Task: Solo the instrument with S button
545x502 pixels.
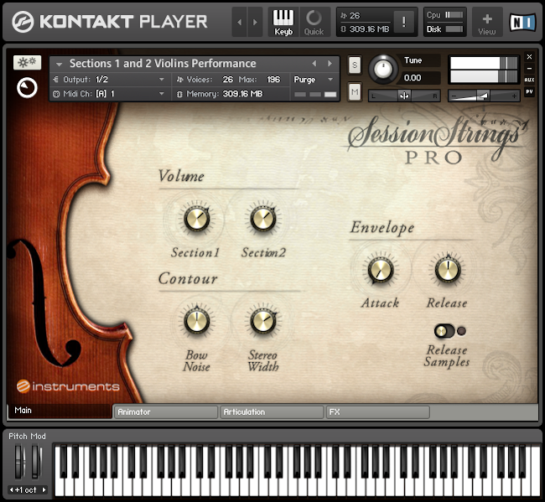Action: (x=355, y=65)
